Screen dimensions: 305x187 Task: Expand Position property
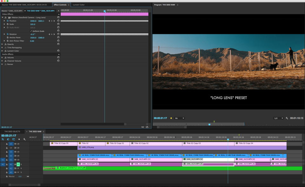(4, 21)
